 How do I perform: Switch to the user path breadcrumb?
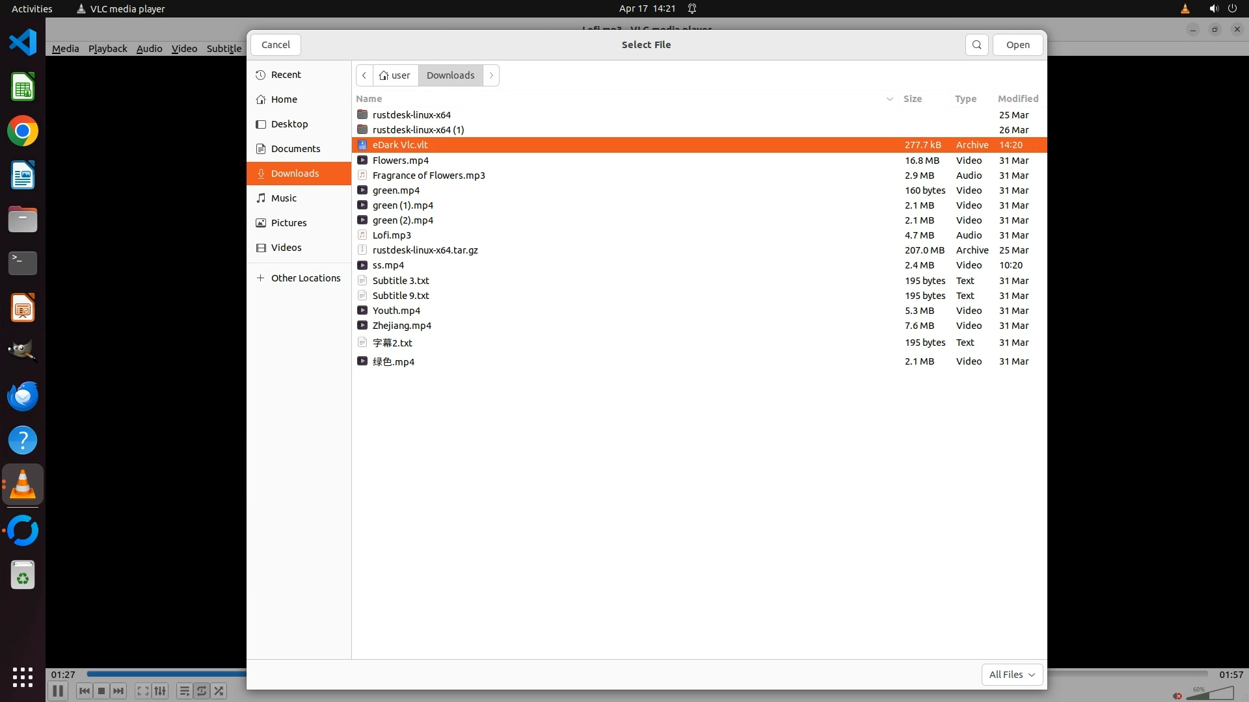point(394,75)
